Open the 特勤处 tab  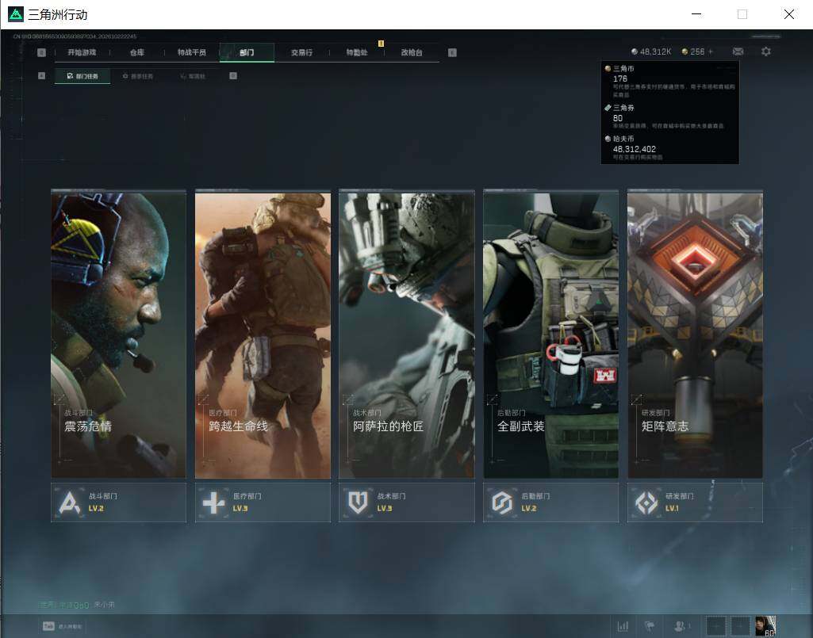[x=357, y=52]
